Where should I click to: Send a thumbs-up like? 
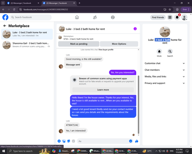click(137, 141)
